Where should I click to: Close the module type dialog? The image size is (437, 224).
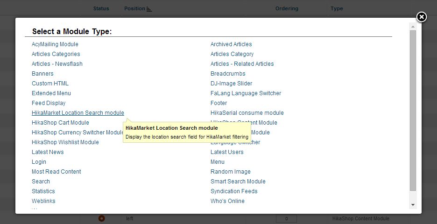coord(421,17)
